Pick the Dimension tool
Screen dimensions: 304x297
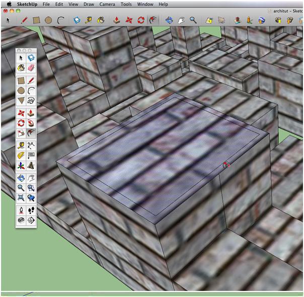coord(31,145)
